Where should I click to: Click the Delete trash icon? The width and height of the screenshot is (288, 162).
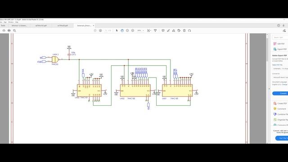184,31
